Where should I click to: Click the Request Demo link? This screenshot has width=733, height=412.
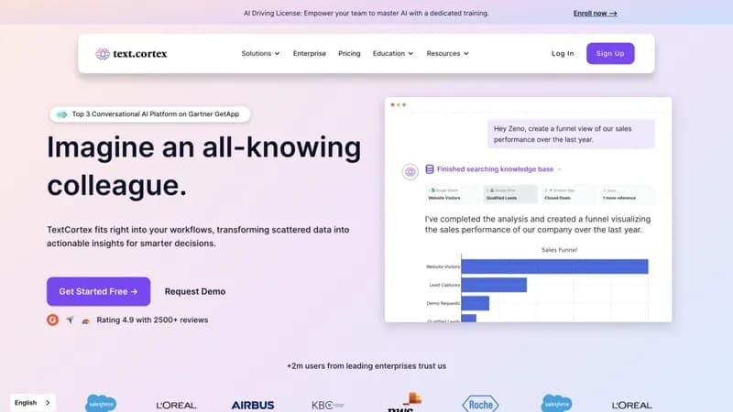pyautogui.click(x=195, y=291)
